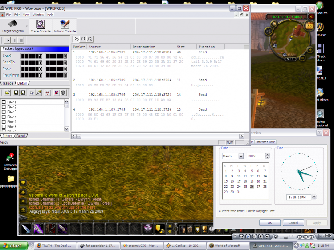
Task: Click the second magnifier find-next icon
Action: (90, 39)
